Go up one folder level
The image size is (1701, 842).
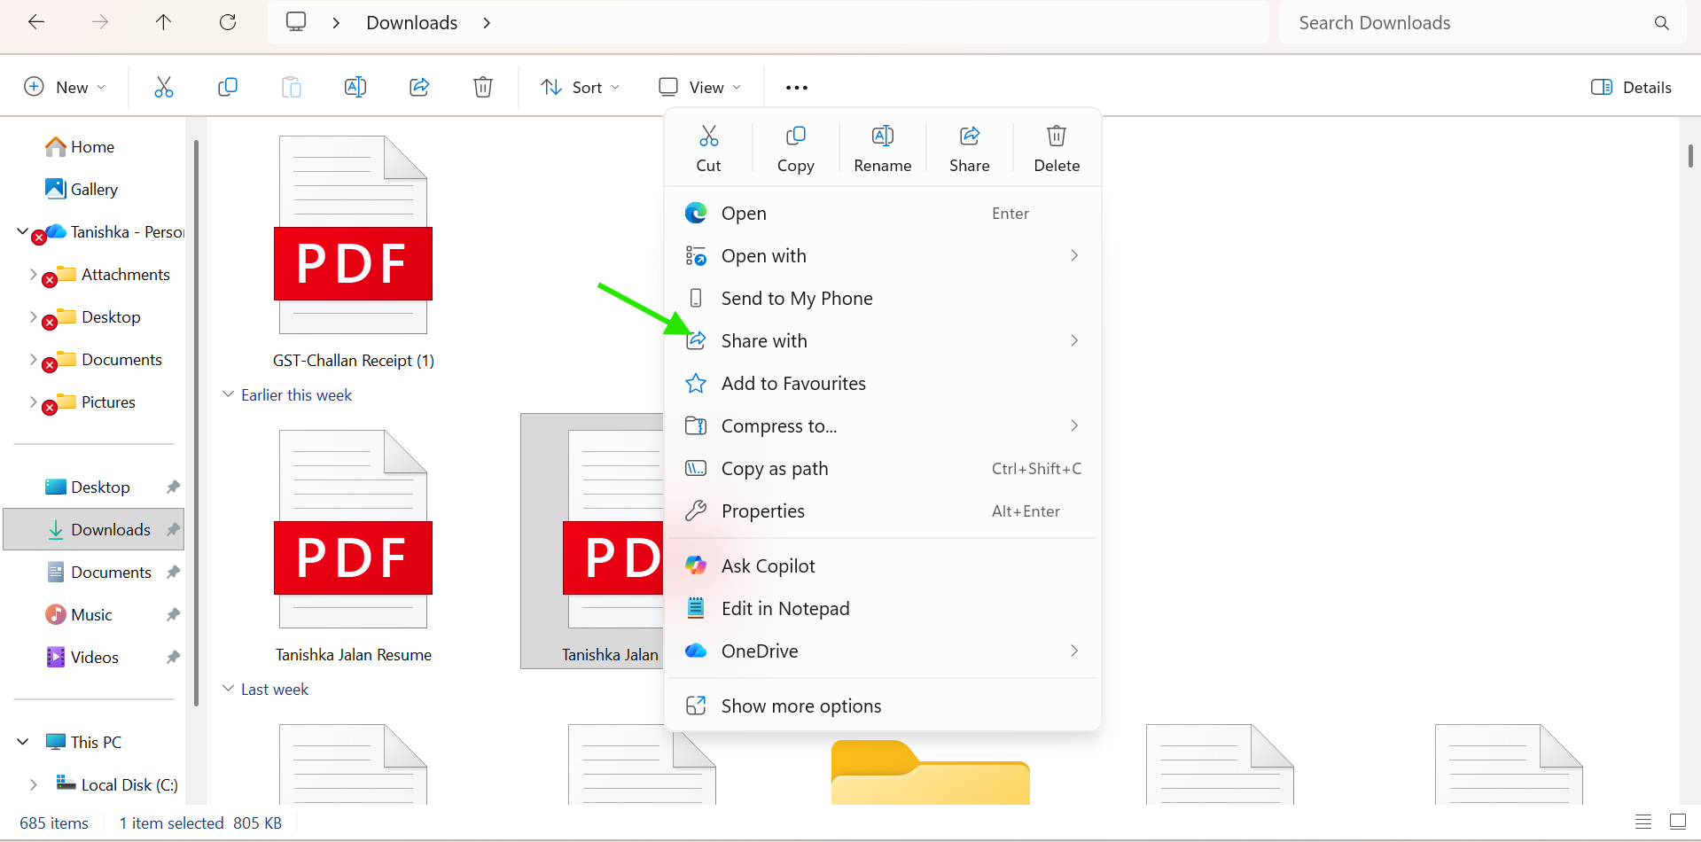click(x=163, y=23)
